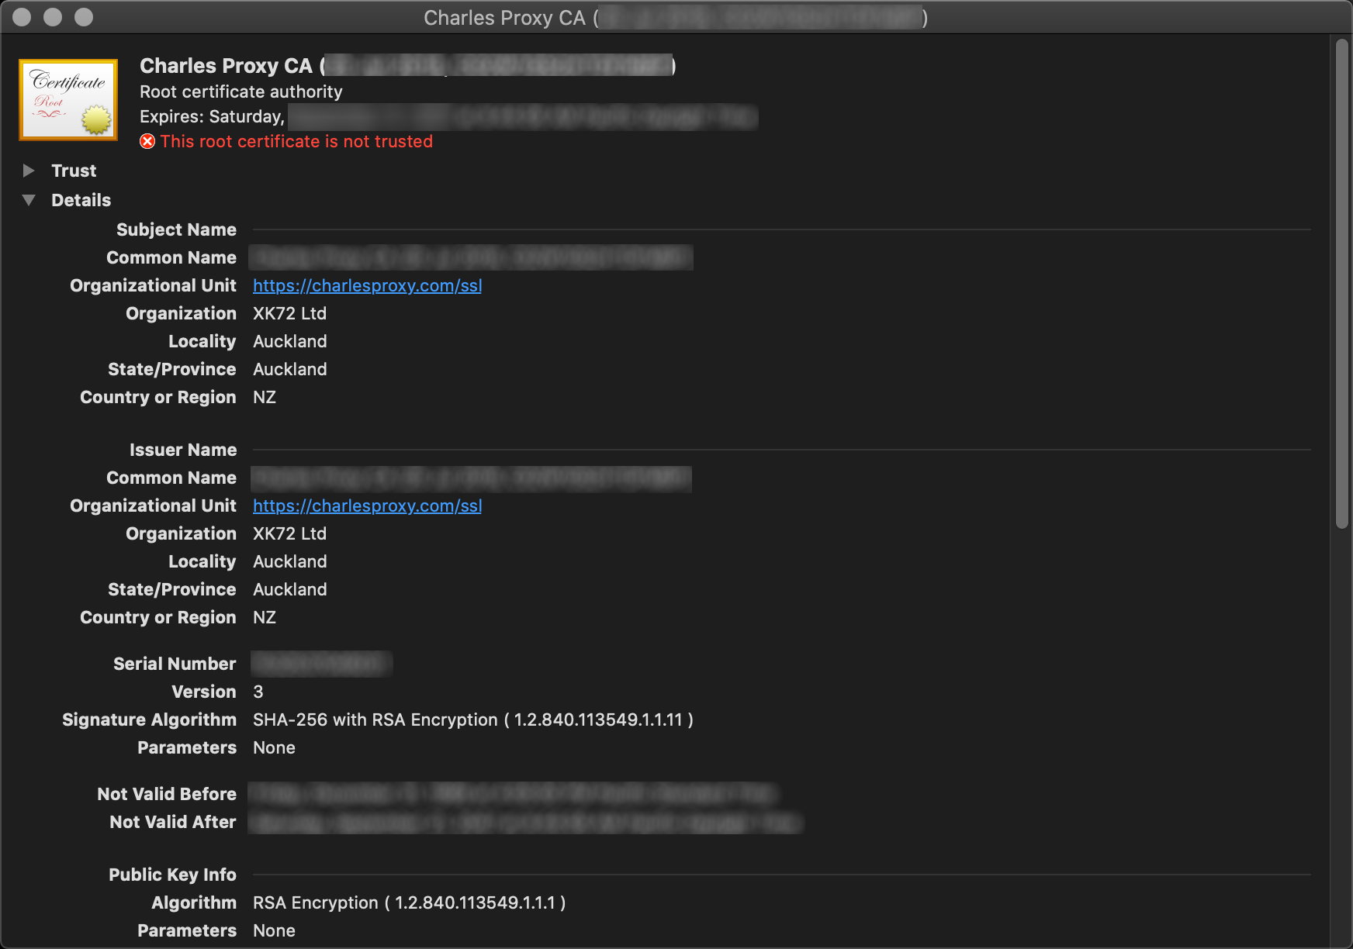Click the Not Valid Before label
This screenshot has height=949, width=1353.
167,794
